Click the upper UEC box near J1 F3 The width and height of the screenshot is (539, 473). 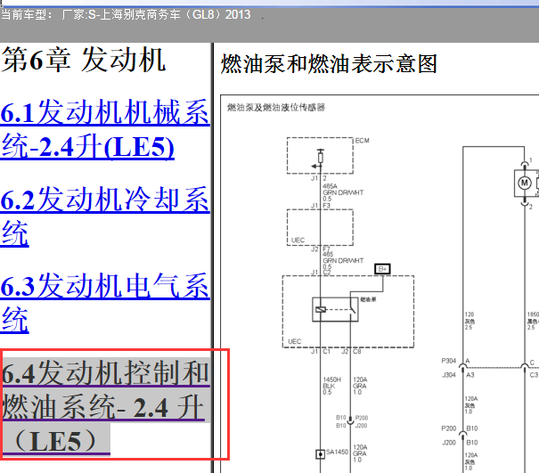coord(320,227)
